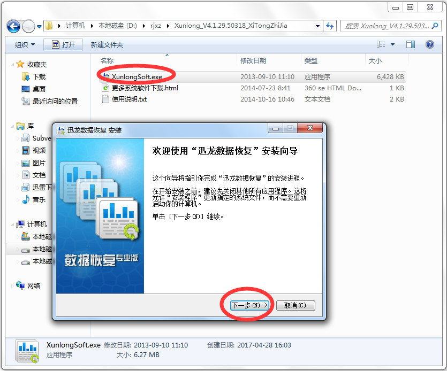Open the 图片 (Pictures) library
Screen dimensions: 447x371
point(39,163)
